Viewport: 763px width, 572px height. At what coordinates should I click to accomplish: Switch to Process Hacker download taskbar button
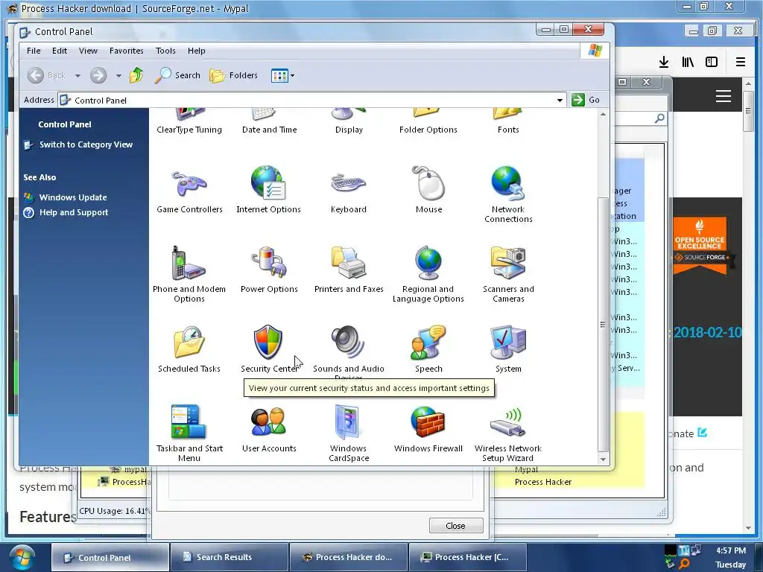point(349,557)
